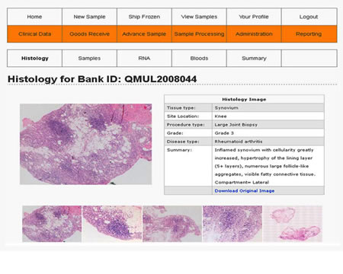Select the first histology thumbnail
The width and height of the screenshot is (343, 274).
(x=52, y=224)
